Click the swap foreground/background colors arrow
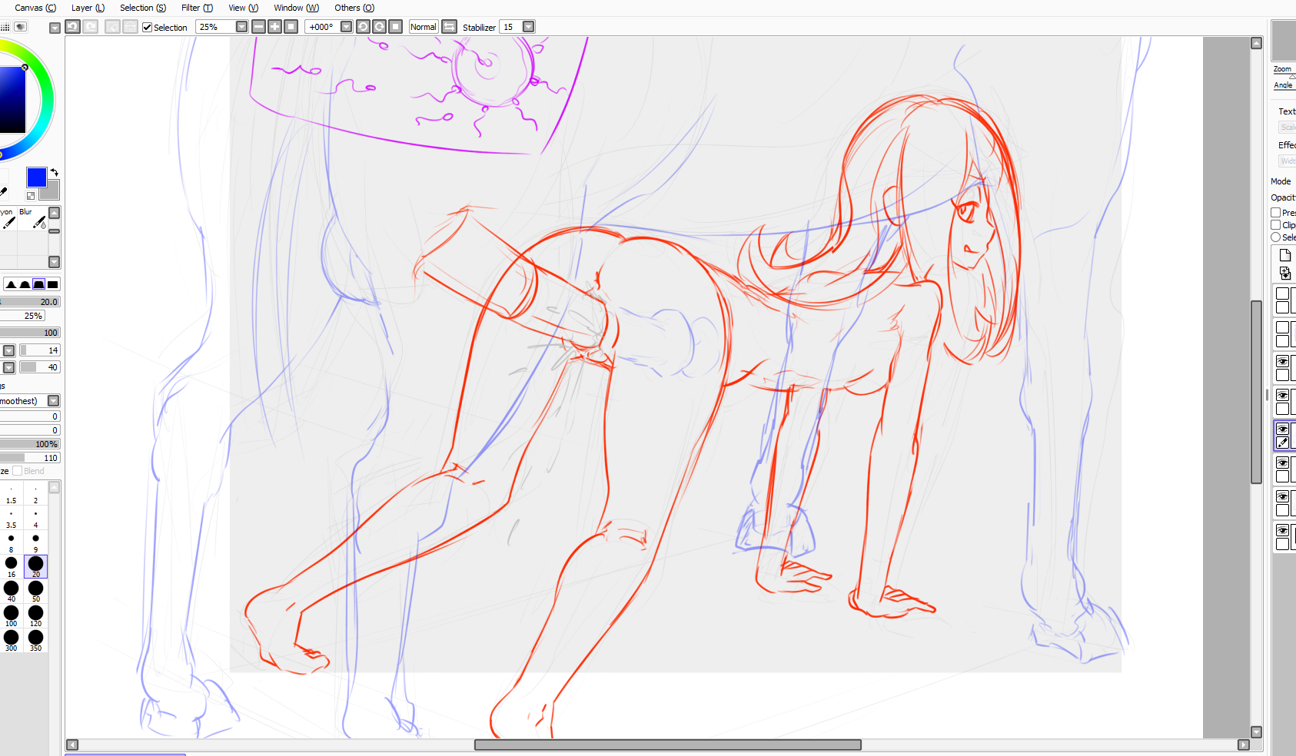1296x756 pixels. 55,173
